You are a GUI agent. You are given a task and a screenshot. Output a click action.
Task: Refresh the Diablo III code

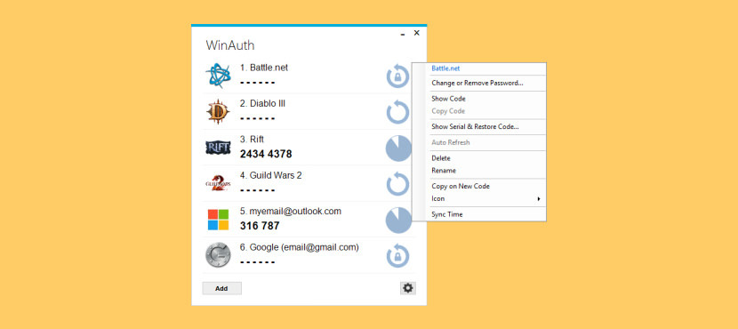pos(398,112)
